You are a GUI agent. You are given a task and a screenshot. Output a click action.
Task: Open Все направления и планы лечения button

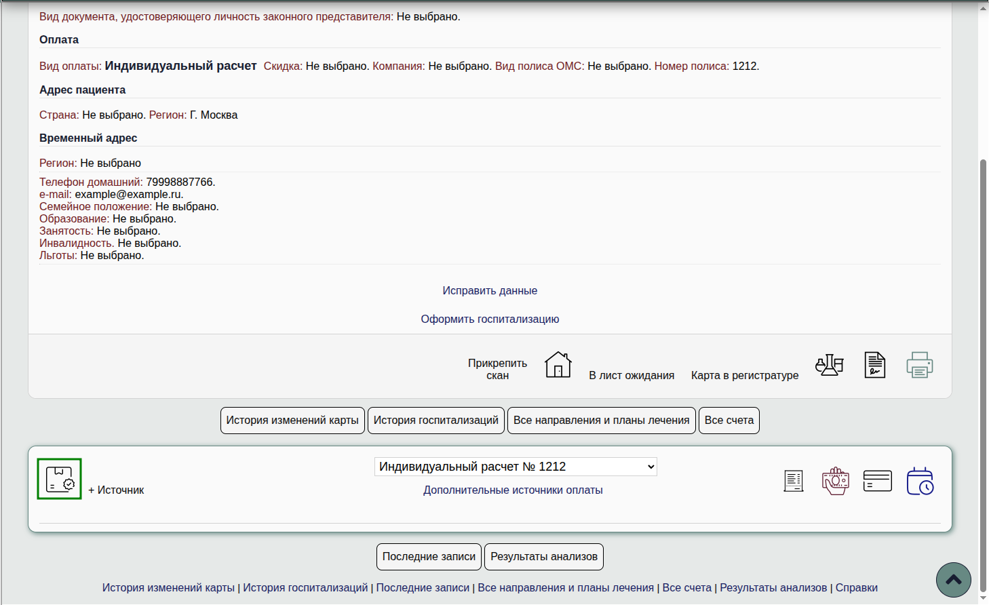(x=601, y=421)
